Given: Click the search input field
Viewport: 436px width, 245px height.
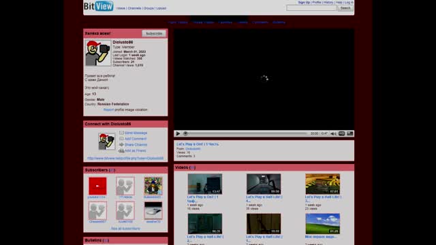Looking at the screenshot, I should 311,8.
